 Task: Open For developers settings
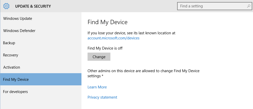click(15, 92)
